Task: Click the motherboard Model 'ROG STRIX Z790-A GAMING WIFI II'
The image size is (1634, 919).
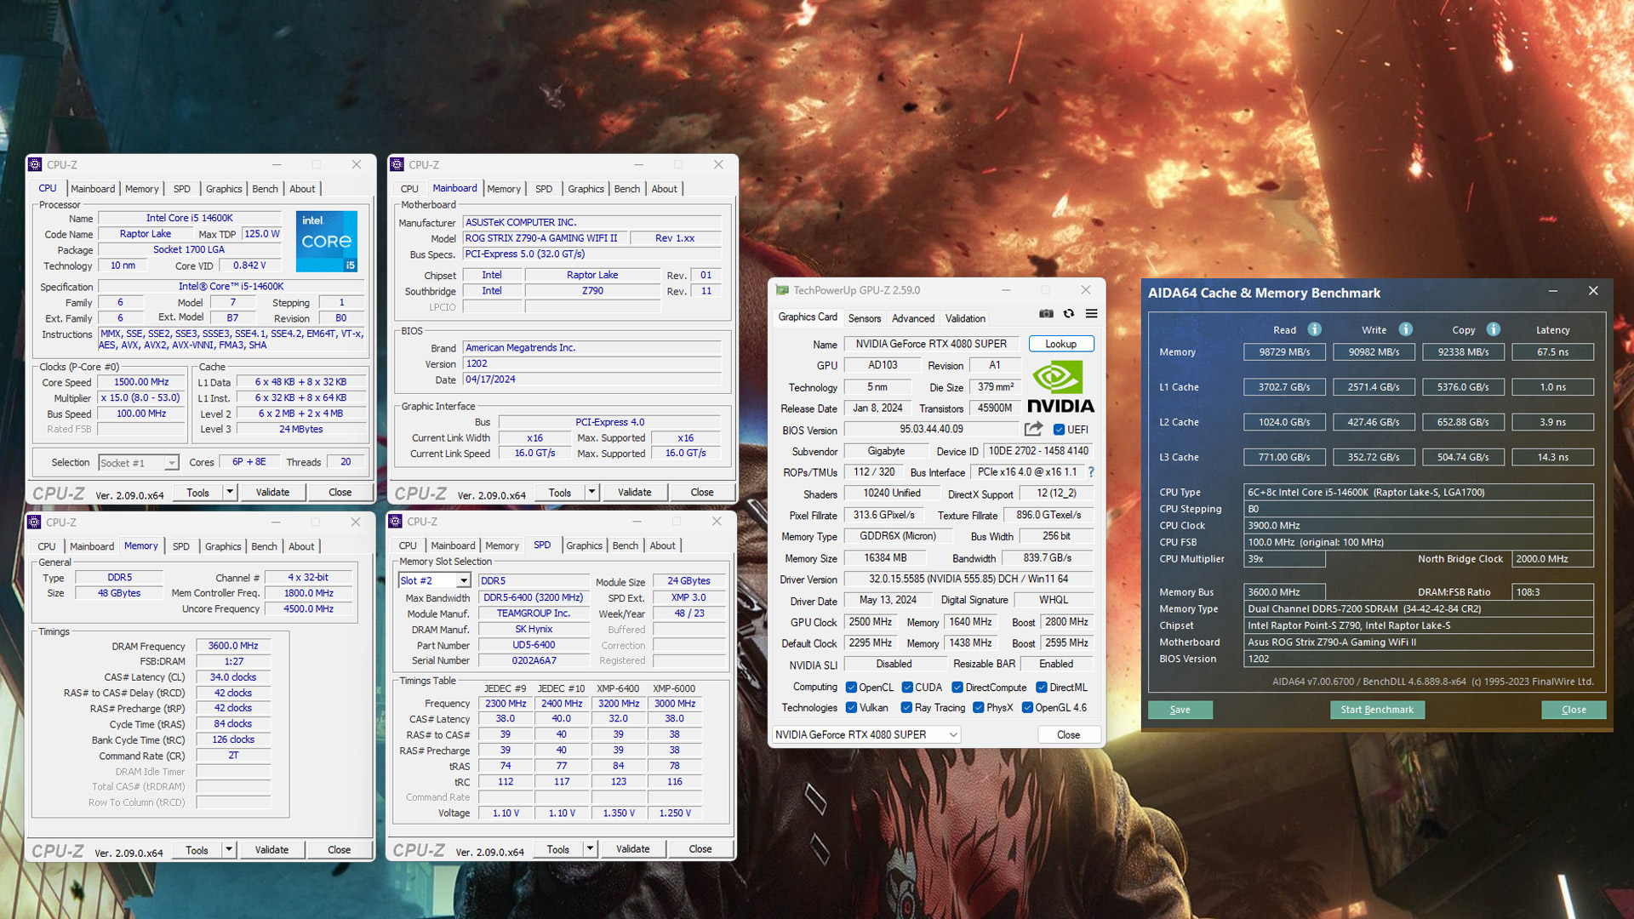Action: [x=545, y=238]
